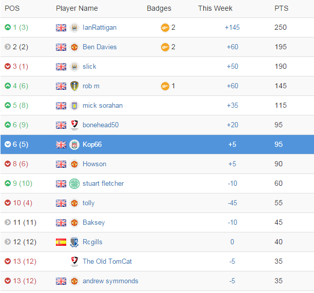Image resolution: width=314 pixels, height=293 pixels.
Task: Click rob m's orange badge icon
Action: [x=165, y=86]
